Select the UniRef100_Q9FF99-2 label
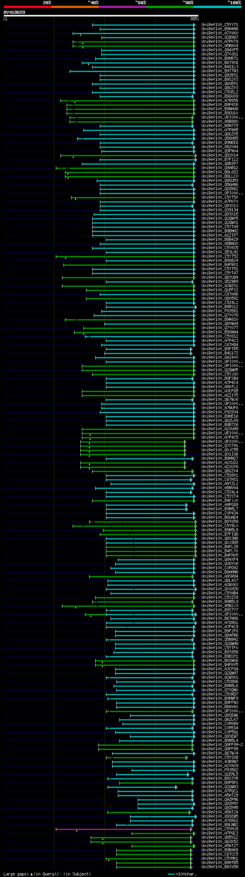The width and height of the screenshot is (245, 877). (x=222, y=745)
